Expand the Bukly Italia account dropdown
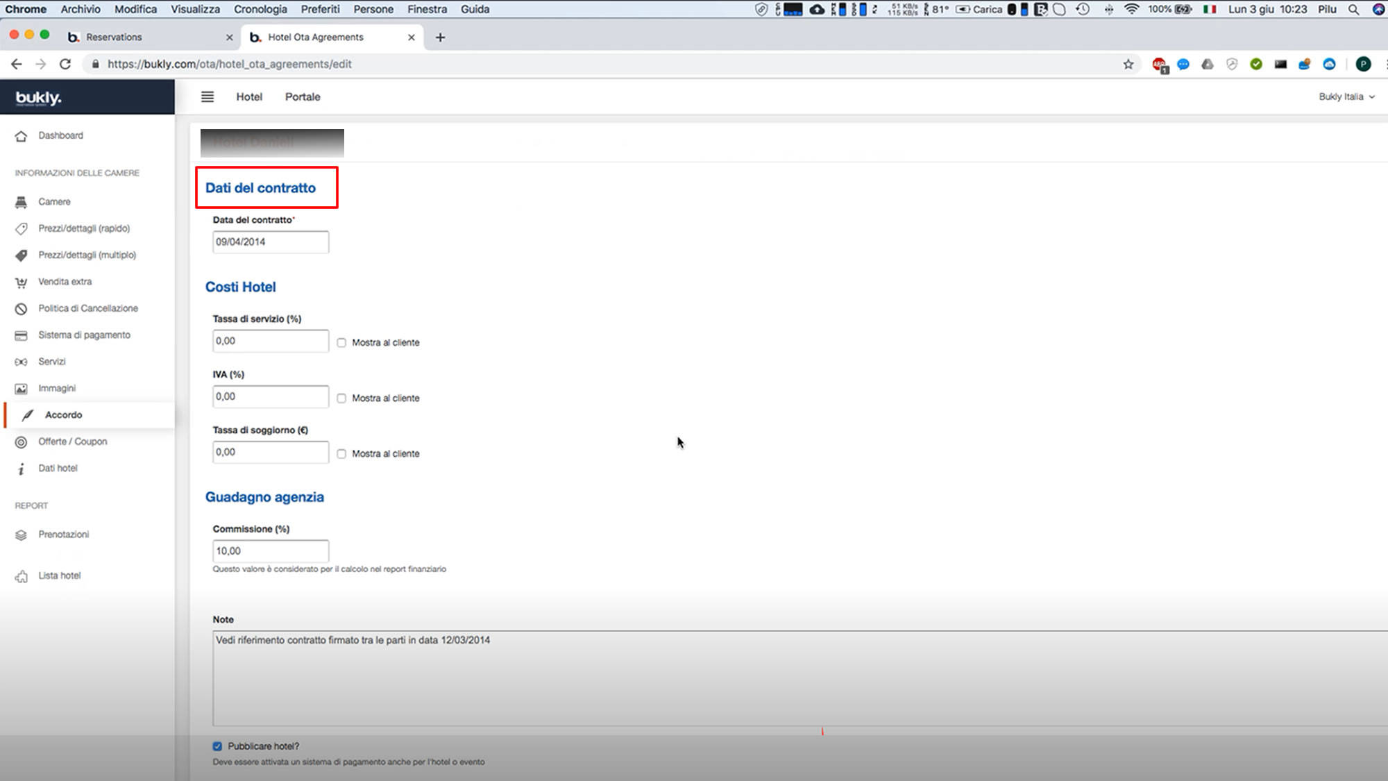The width and height of the screenshot is (1388, 781). pos(1346,97)
